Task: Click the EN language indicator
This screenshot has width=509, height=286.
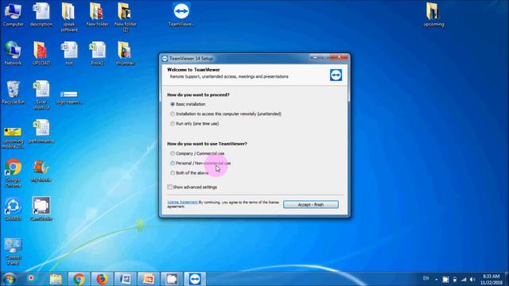Action: tap(426, 278)
